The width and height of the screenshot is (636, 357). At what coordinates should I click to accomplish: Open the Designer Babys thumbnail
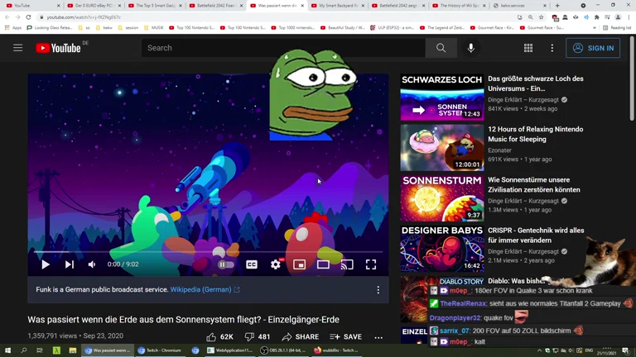coord(442,249)
